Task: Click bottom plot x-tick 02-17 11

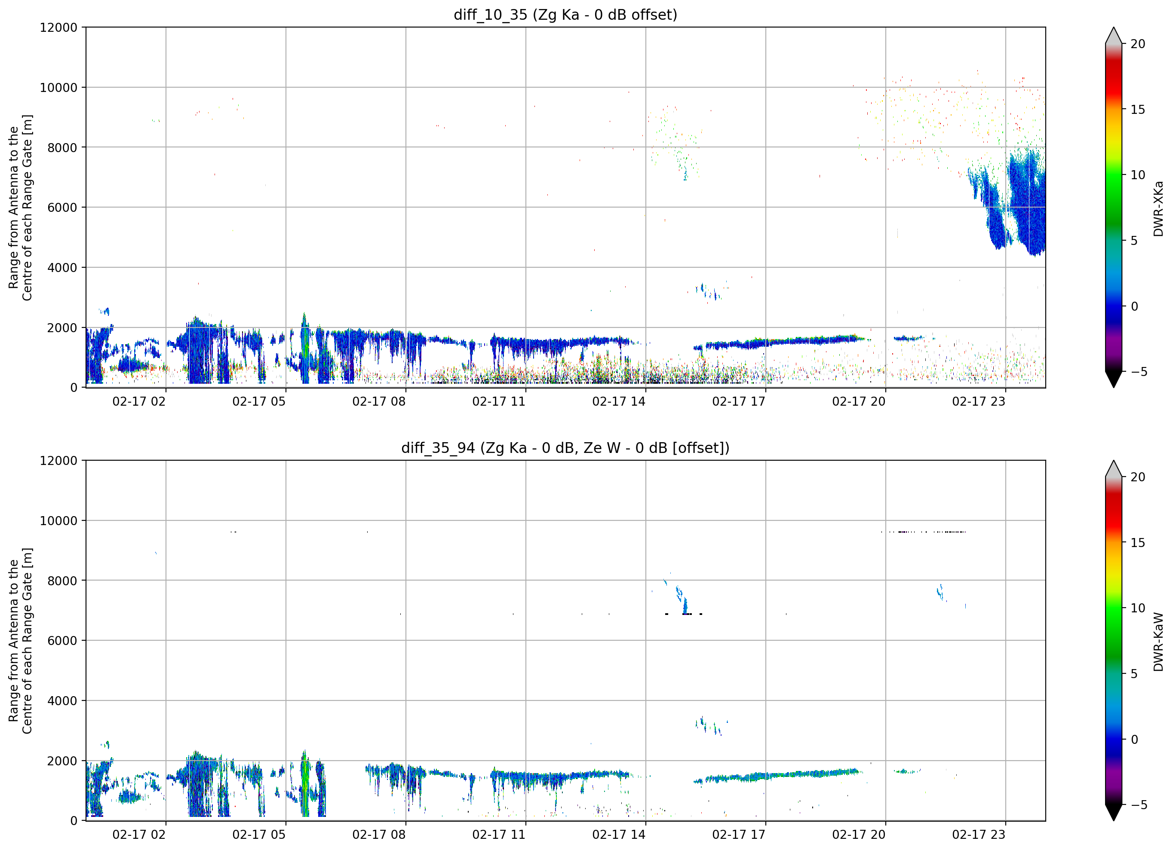Action: [x=499, y=835]
